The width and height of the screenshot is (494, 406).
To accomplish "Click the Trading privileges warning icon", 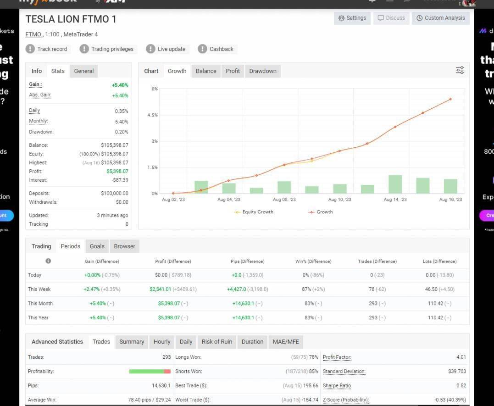I will click(84, 49).
